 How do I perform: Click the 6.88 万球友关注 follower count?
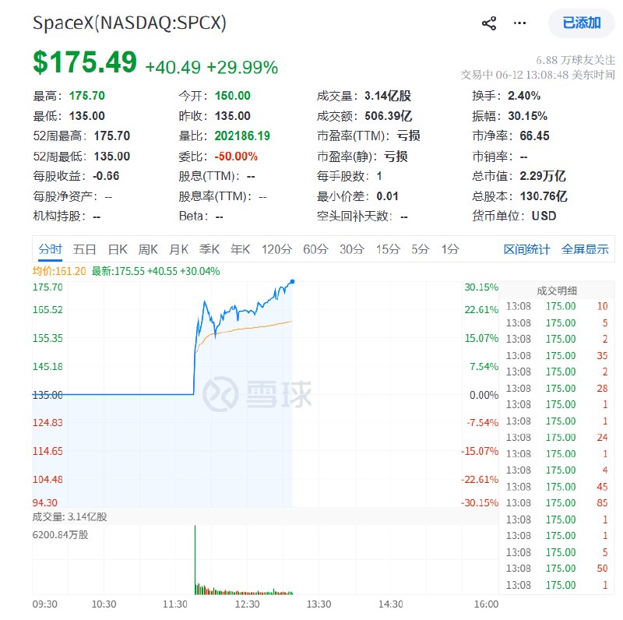(575, 61)
